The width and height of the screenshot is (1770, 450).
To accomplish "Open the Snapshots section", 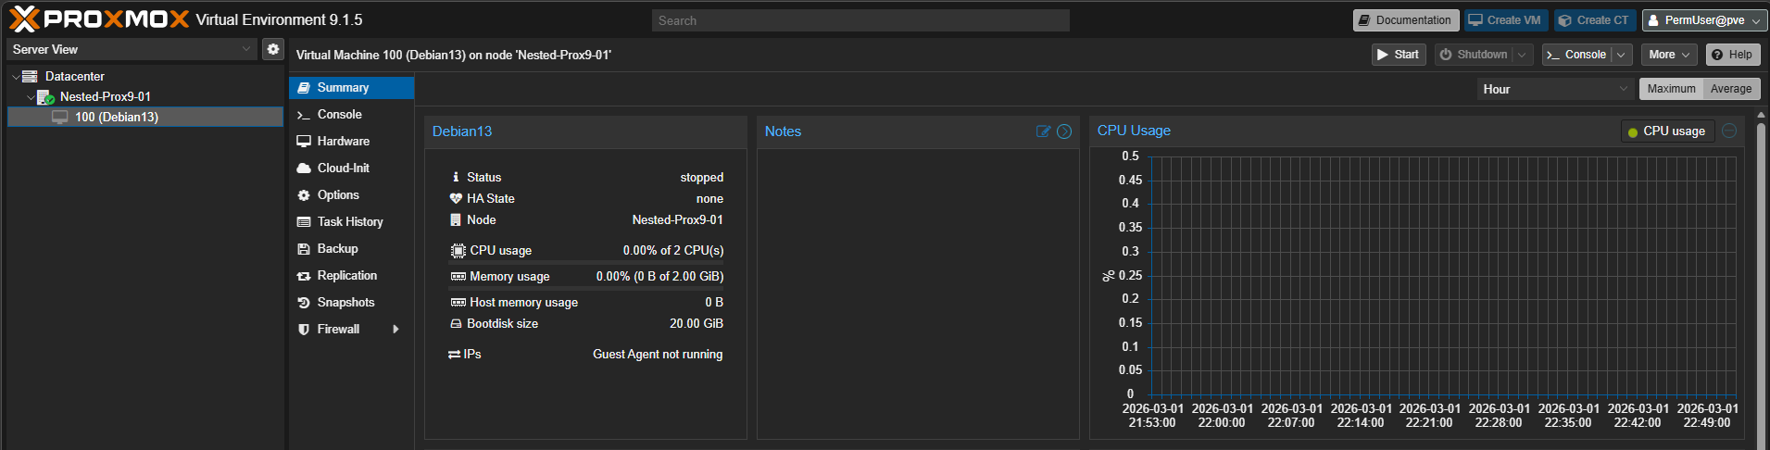I will pos(351,303).
